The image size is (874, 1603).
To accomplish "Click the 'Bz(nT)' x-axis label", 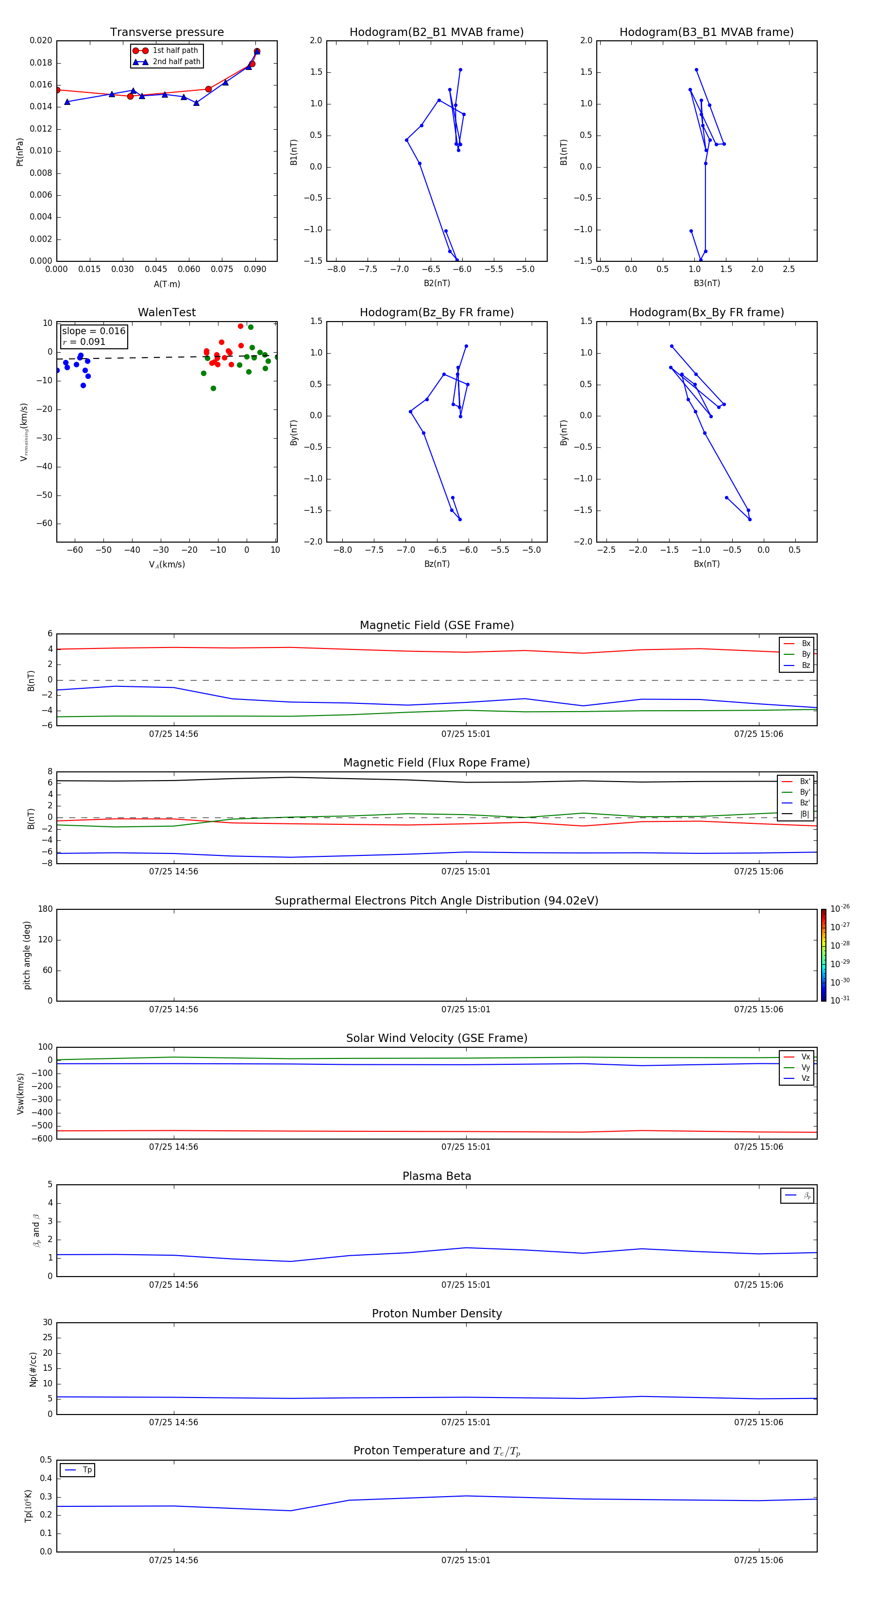I will (x=437, y=564).
